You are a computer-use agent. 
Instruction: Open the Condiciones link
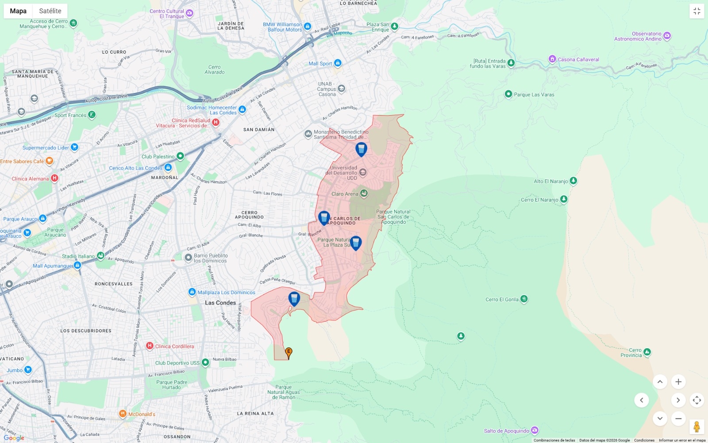(644, 440)
